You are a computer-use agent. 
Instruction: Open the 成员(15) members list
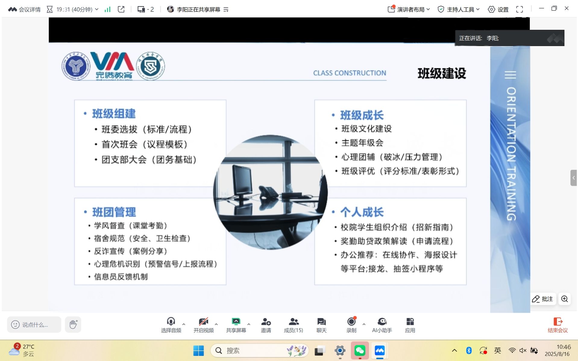(293, 325)
